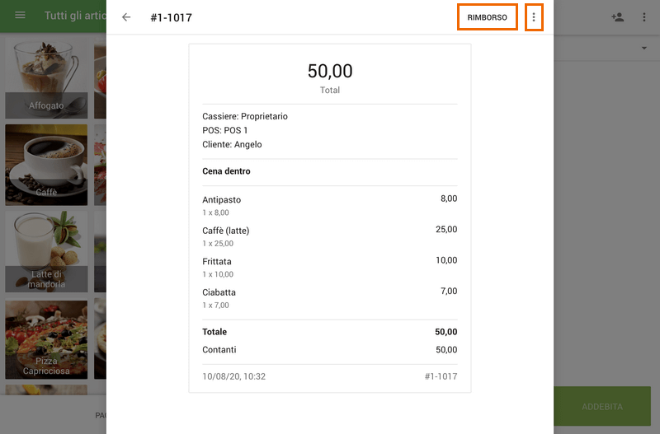Select the Caffè item tile
This screenshot has width=660, height=434.
point(46,165)
